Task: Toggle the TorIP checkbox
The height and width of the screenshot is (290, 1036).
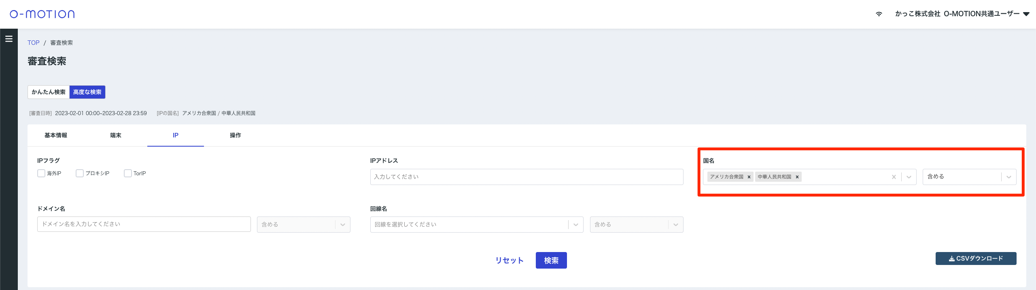Action: pos(128,173)
